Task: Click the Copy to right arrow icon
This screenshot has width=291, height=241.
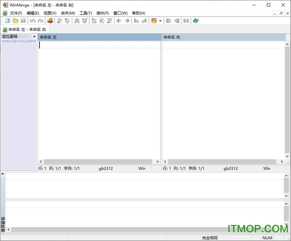Action: click(119, 21)
